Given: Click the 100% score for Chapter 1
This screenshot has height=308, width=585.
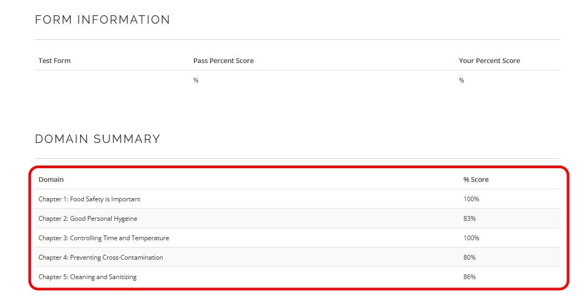Looking at the screenshot, I should pyautogui.click(x=471, y=199).
